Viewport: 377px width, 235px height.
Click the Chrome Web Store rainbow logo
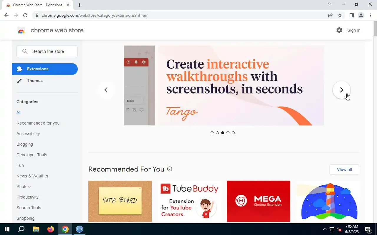pos(21,30)
